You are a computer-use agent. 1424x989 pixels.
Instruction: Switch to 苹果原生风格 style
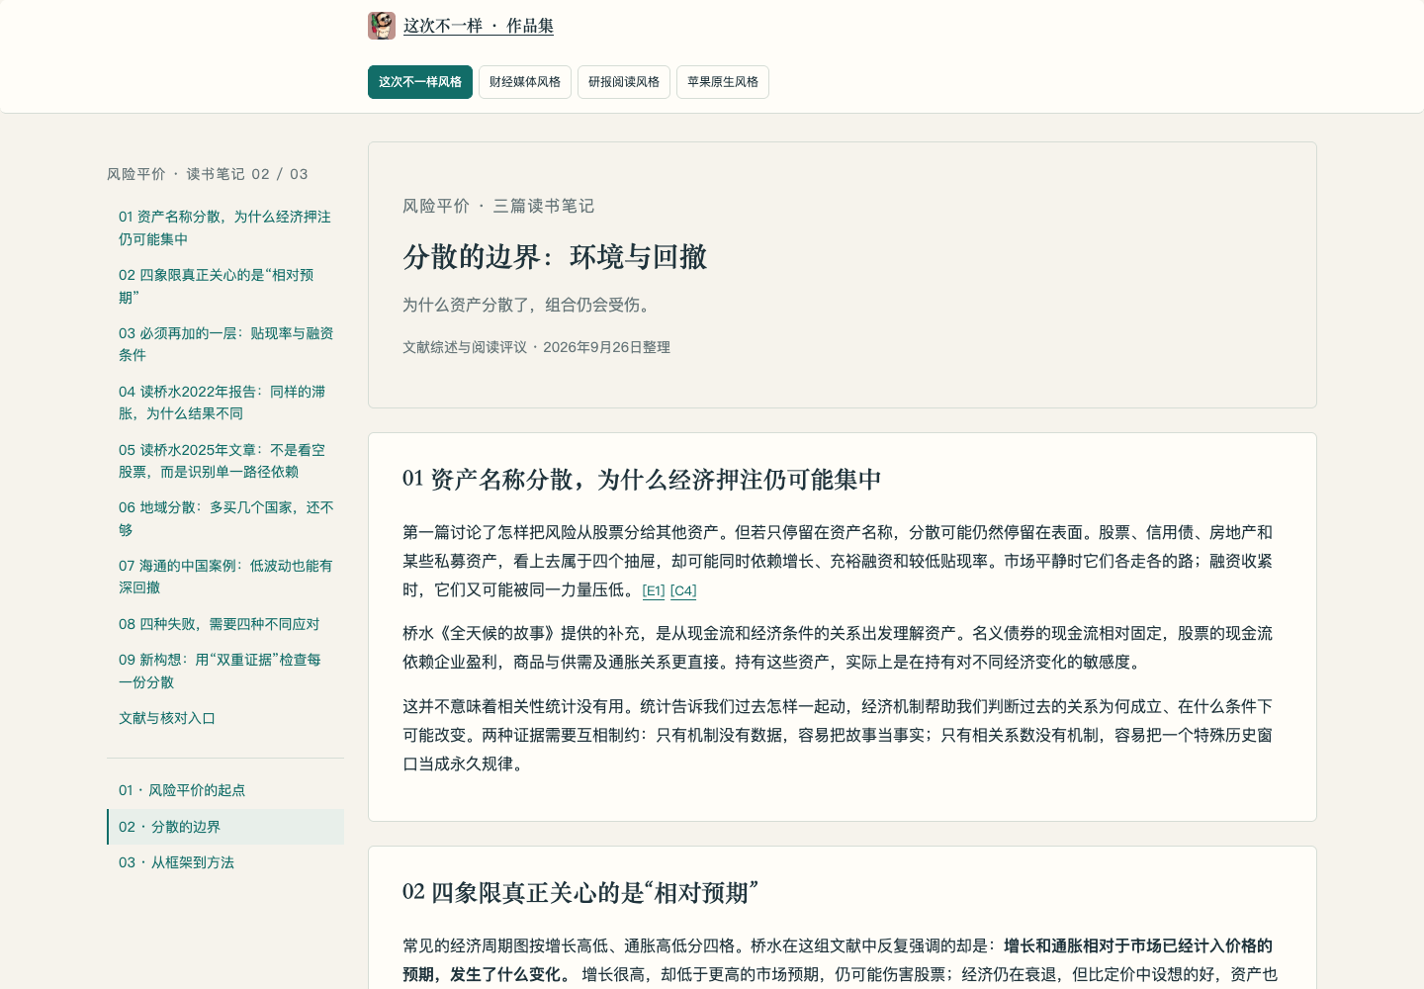click(723, 82)
